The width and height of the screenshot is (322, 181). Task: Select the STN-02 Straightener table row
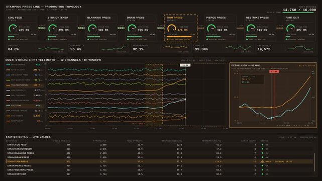tap(160, 149)
